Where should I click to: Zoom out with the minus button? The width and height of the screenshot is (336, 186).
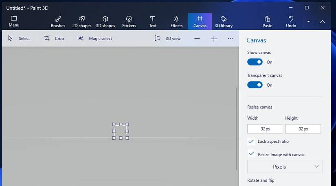tap(197, 39)
